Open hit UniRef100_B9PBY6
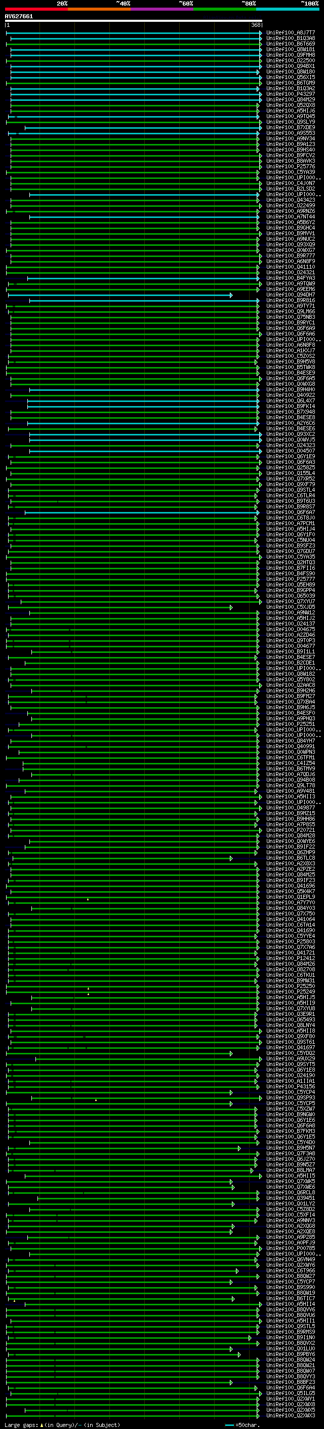 coord(290,1354)
